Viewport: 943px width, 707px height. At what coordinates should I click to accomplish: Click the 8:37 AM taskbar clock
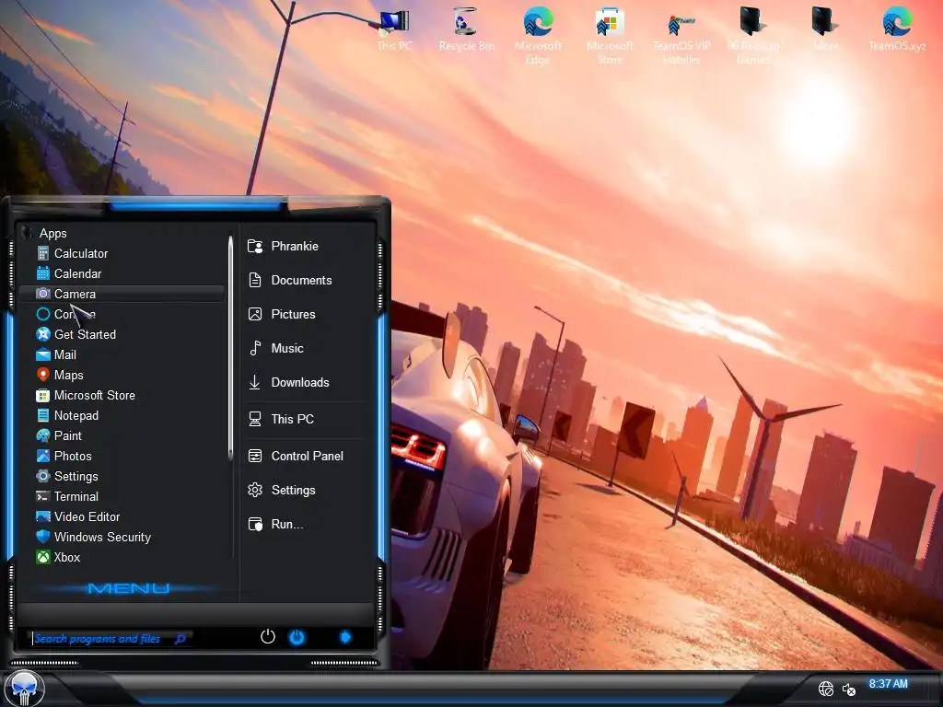(889, 684)
